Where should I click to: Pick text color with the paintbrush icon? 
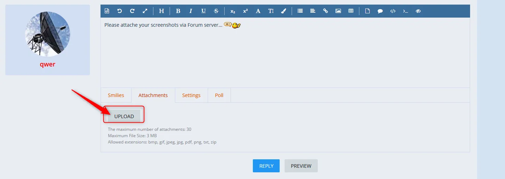click(284, 11)
